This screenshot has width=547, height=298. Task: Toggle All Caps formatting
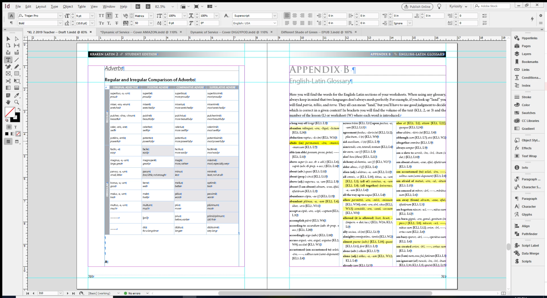click(x=101, y=16)
